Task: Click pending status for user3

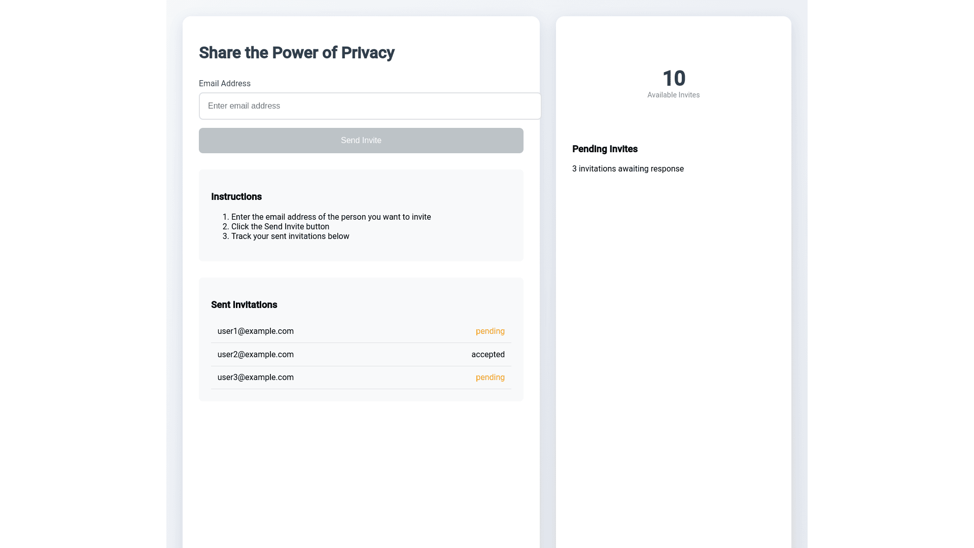Action: pos(490,378)
